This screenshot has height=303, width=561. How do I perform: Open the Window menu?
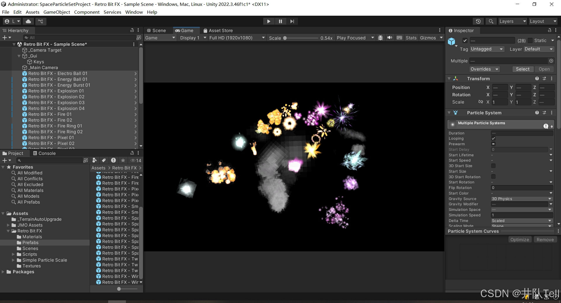click(134, 12)
